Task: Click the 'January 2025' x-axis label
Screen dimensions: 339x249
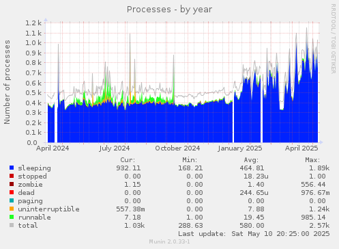Action: point(240,148)
